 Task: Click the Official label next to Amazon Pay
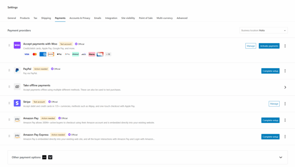63,118
